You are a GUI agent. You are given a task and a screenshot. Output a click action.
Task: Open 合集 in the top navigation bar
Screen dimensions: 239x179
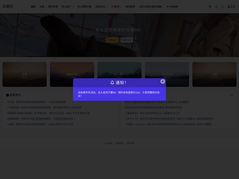tap(42, 7)
